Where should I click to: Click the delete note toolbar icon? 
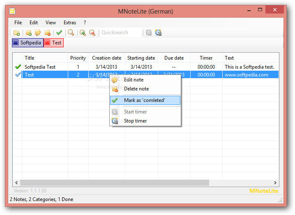point(47,33)
